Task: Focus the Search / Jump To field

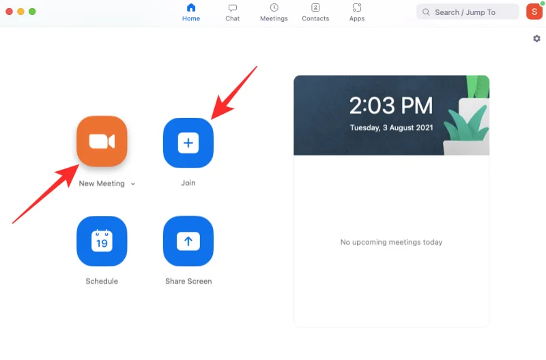Action: [471, 12]
